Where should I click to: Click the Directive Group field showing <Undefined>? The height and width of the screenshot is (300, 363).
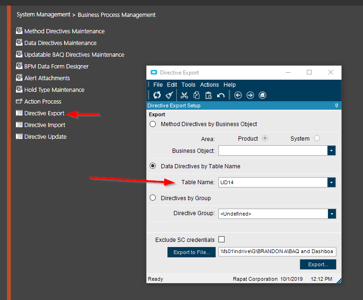[273, 214]
